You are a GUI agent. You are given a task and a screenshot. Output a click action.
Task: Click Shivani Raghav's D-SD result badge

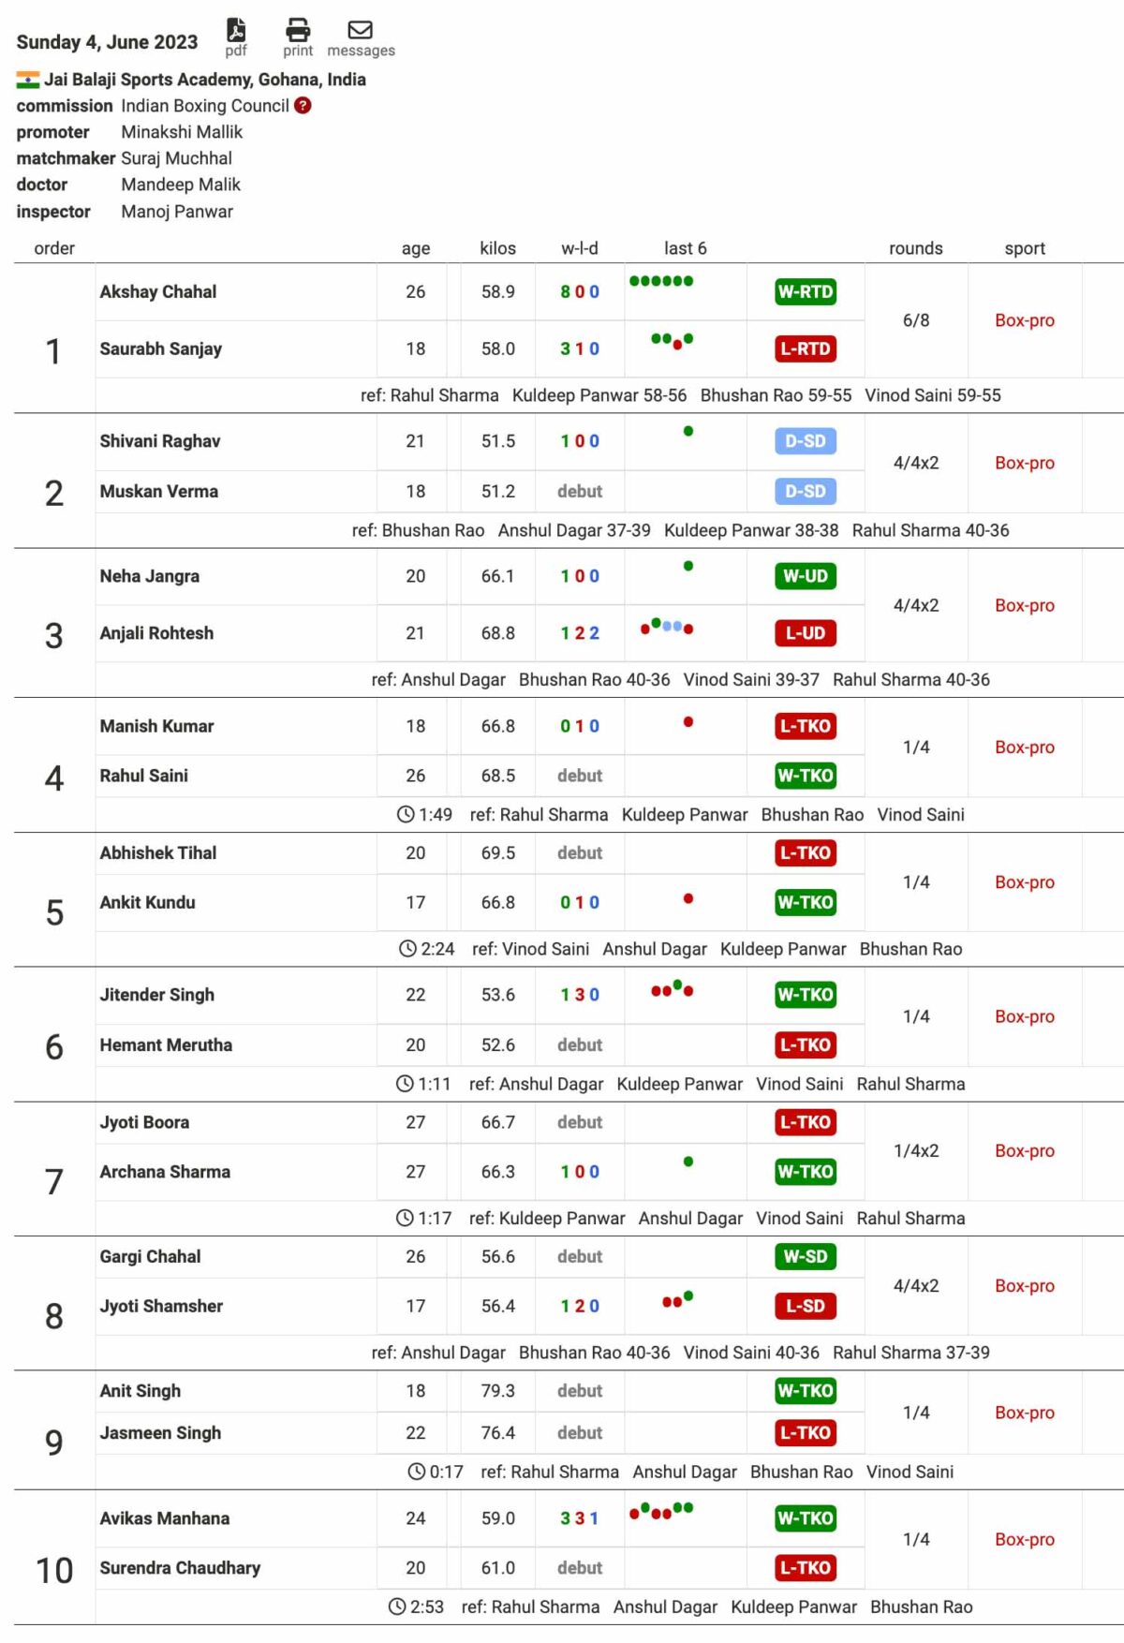[805, 441]
